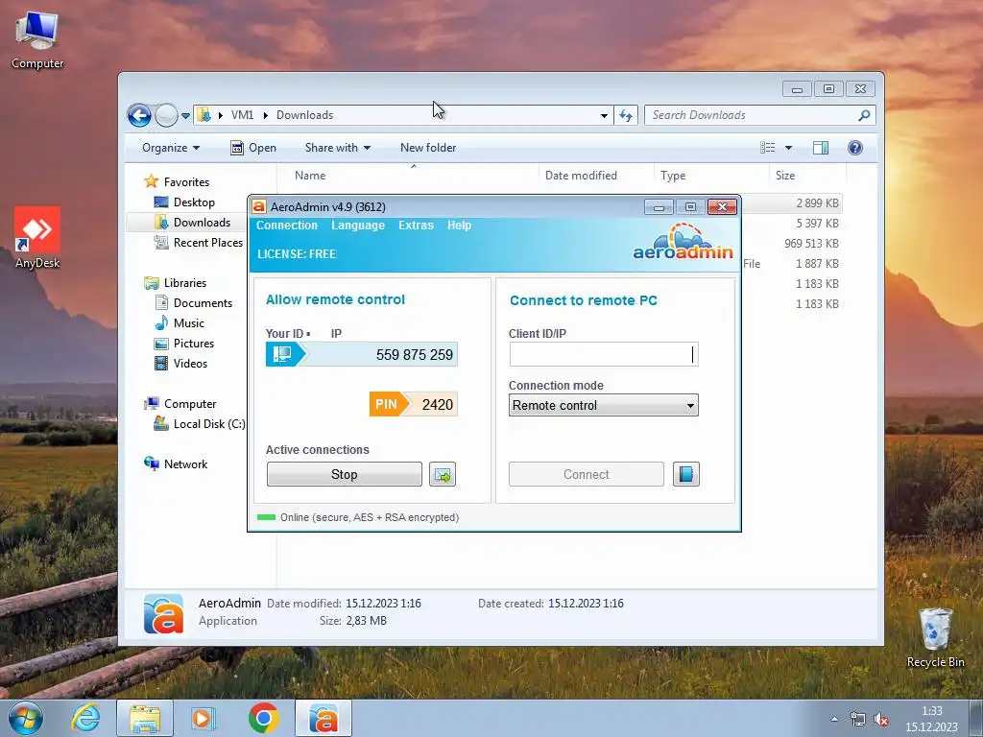Select the ID number 559 875 259
The image size is (983, 737).
point(415,355)
